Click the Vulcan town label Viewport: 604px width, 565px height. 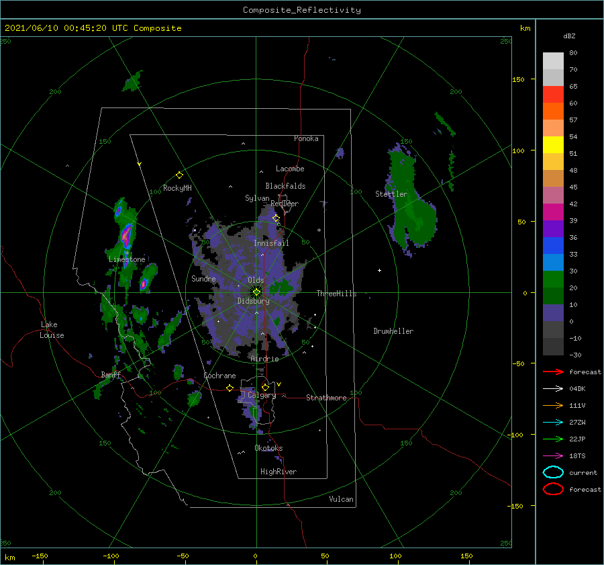341,499
